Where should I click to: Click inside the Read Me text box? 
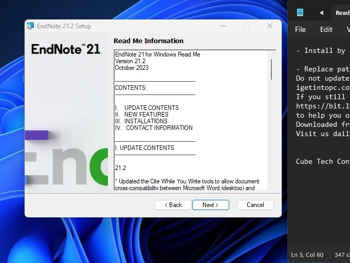[x=191, y=121]
